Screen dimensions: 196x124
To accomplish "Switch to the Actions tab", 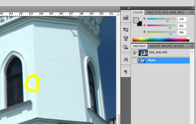I will (178, 46).
